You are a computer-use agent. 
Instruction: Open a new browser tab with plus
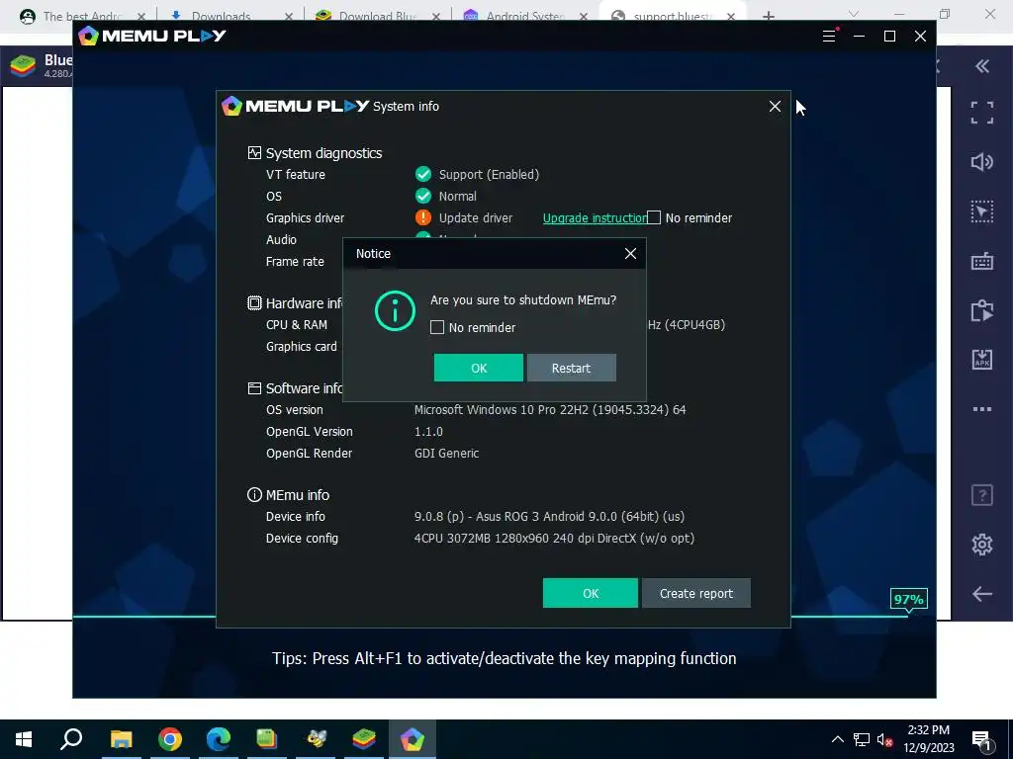pyautogui.click(x=768, y=16)
